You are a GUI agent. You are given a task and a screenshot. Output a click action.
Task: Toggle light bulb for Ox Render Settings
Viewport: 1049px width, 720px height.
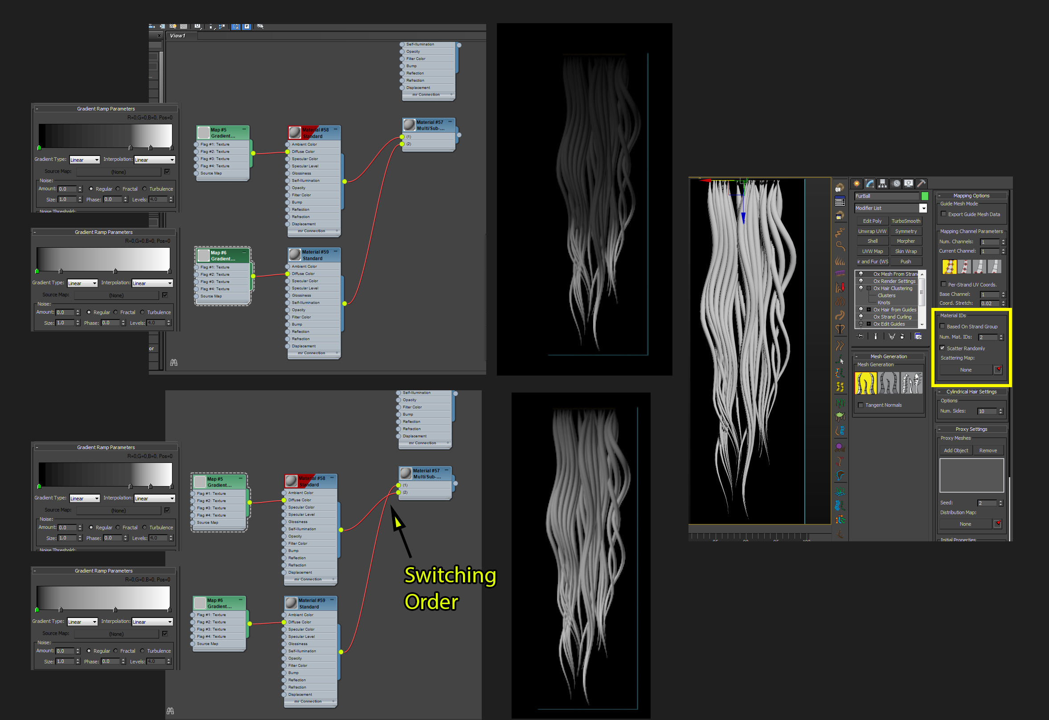tap(861, 281)
